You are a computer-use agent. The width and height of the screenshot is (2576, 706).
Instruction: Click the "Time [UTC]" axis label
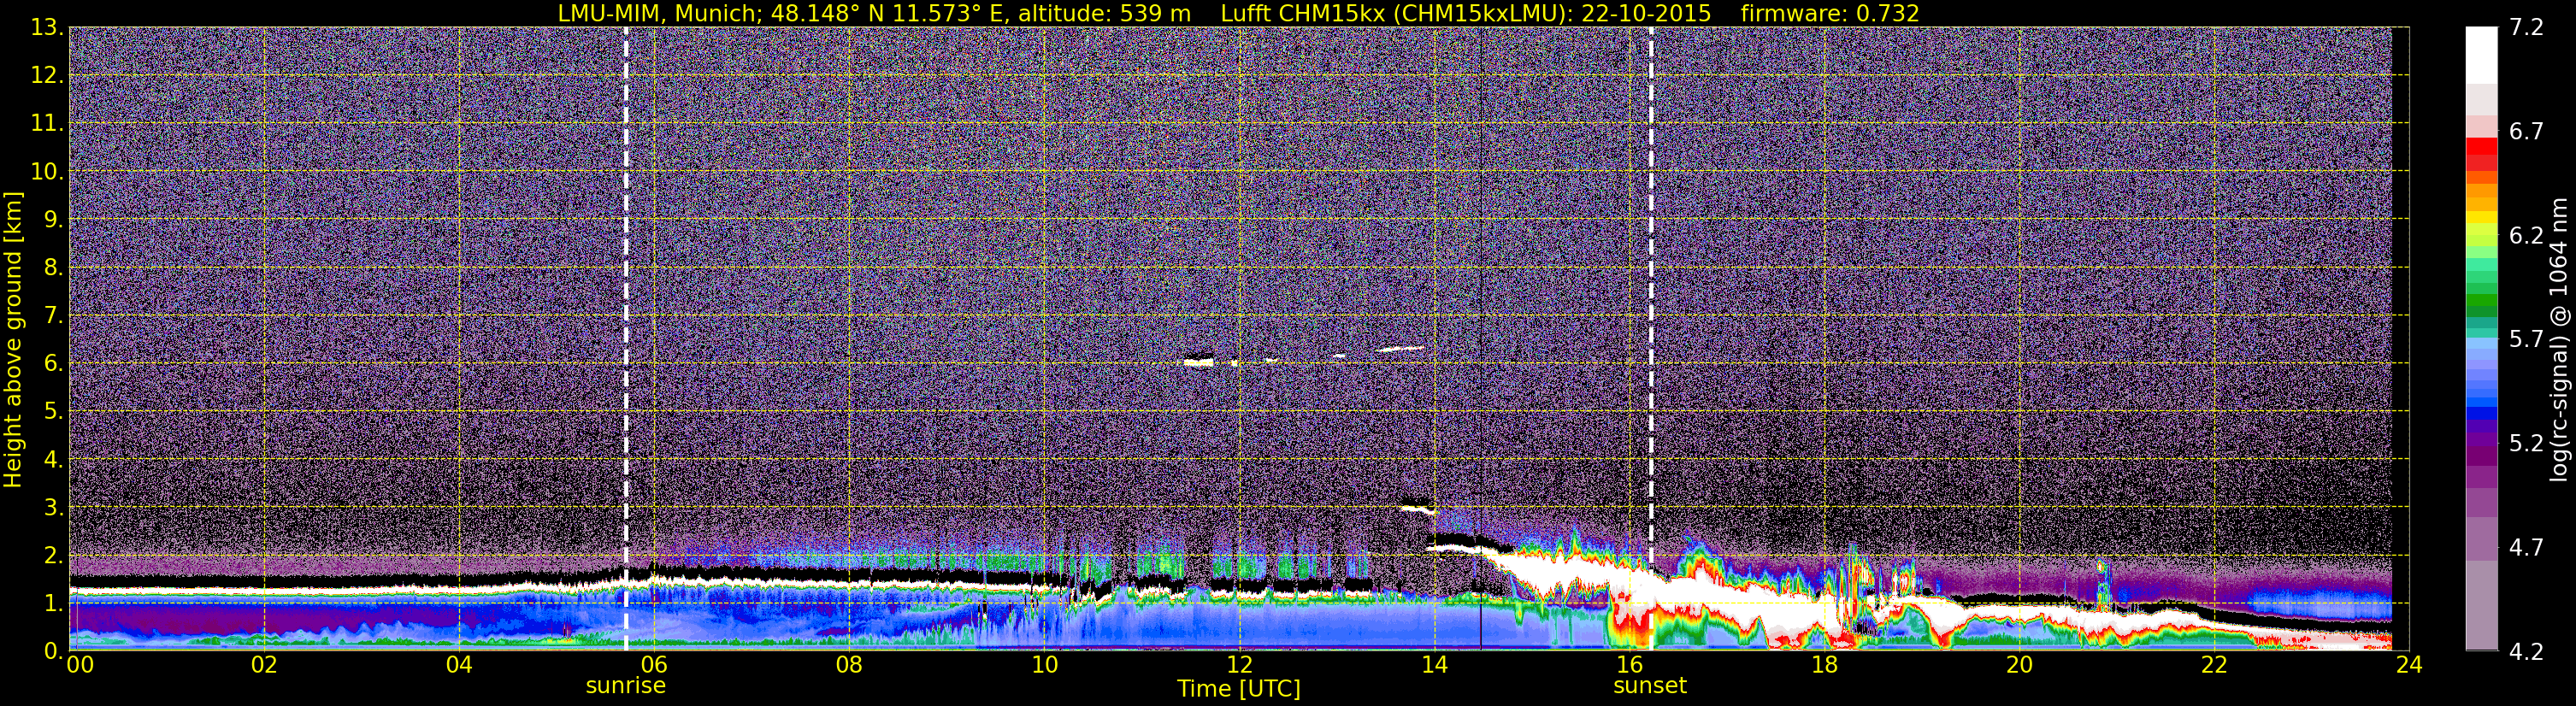[1239, 689]
